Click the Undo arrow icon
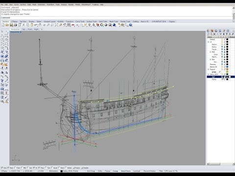The image size is (235, 176). click(x=36, y=25)
